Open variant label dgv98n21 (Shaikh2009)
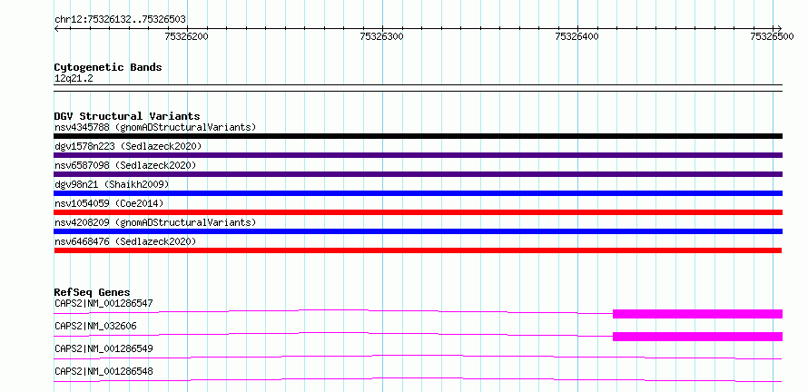This screenshot has width=808, height=392. click(x=112, y=184)
